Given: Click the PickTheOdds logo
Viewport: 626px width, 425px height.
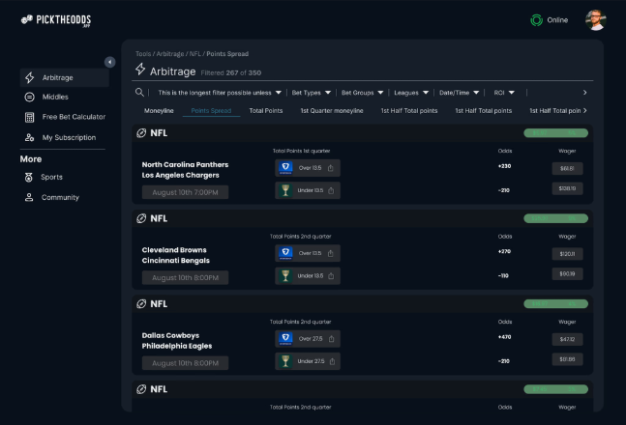Looking at the screenshot, I should [56, 20].
